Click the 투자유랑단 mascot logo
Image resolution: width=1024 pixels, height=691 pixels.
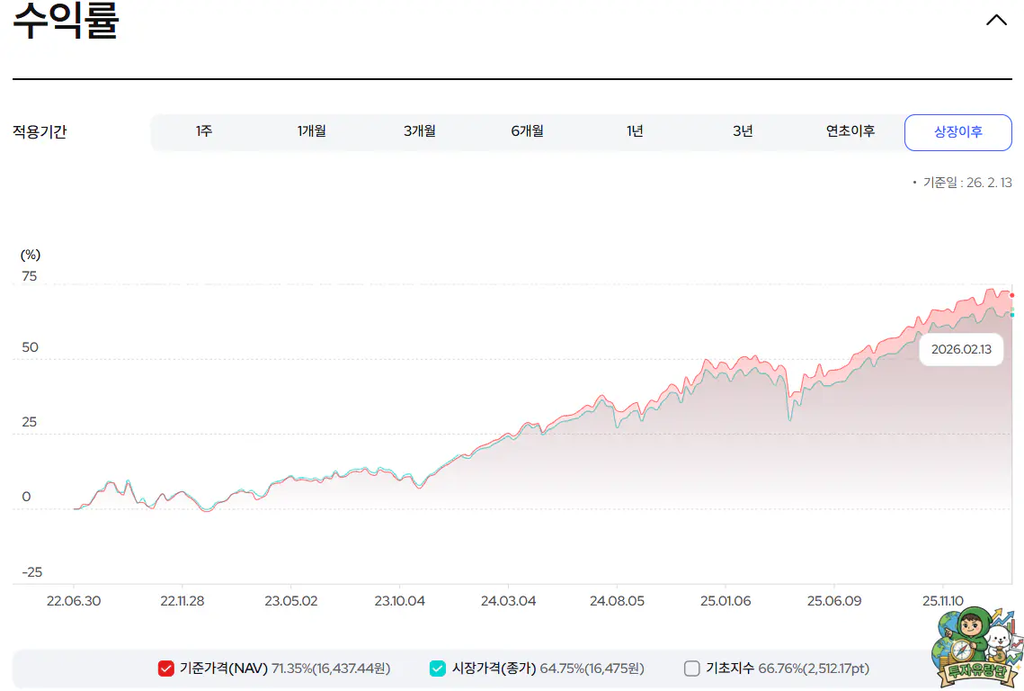pyautogui.click(x=976, y=647)
